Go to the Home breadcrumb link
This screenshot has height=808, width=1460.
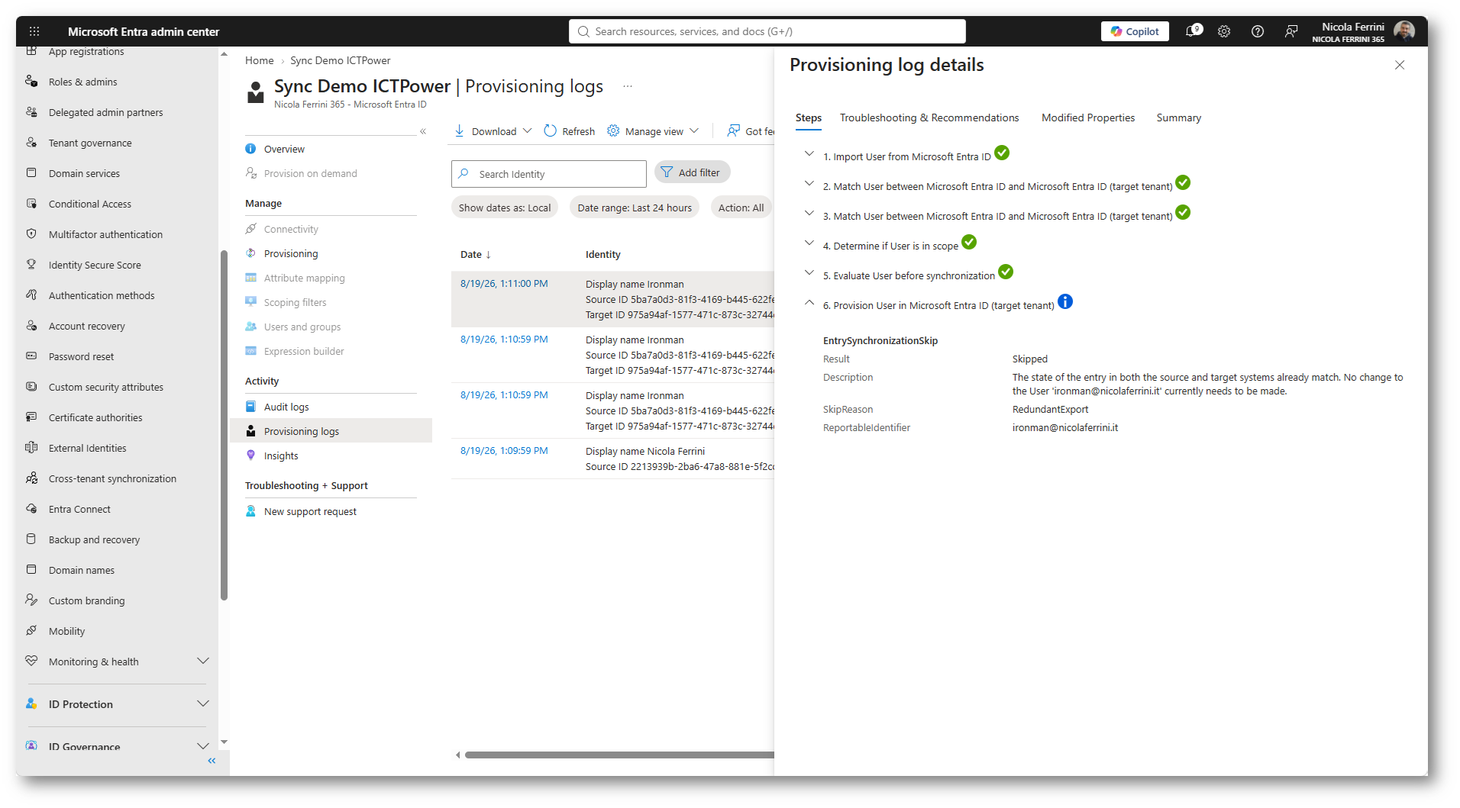click(260, 60)
